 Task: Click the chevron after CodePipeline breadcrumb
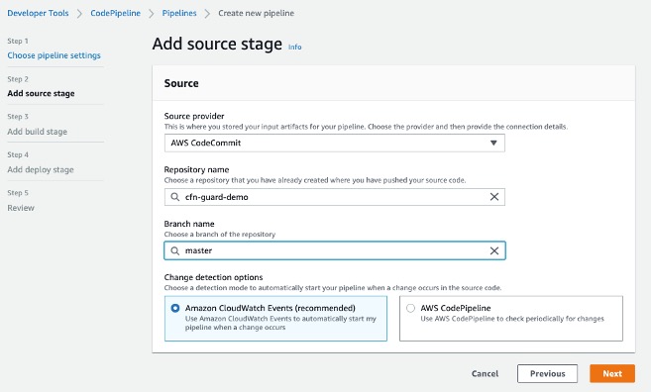pos(152,13)
